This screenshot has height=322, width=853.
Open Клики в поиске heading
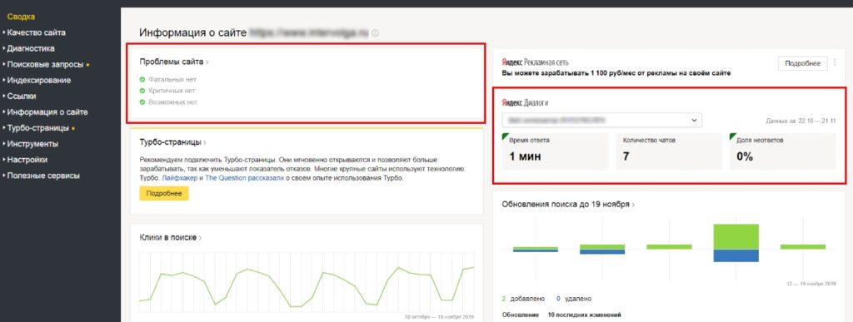click(170, 238)
